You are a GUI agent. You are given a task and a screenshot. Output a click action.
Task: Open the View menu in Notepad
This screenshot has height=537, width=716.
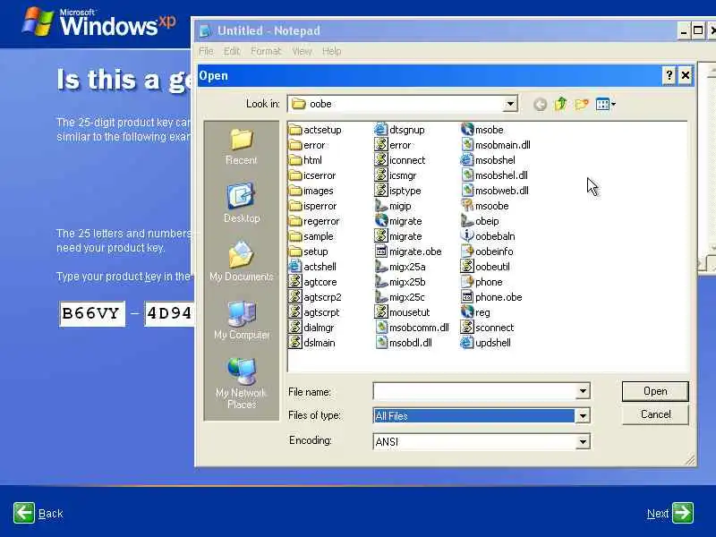click(x=302, y=51)
